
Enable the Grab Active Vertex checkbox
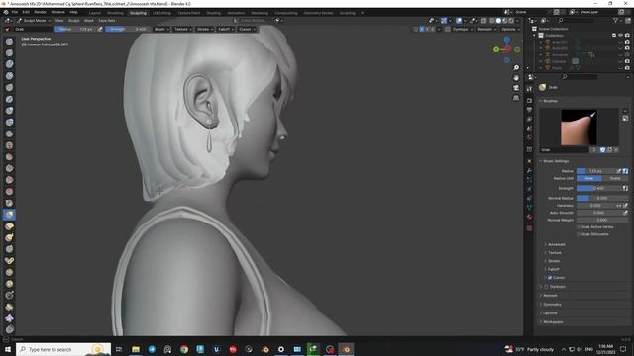[579, 227]
